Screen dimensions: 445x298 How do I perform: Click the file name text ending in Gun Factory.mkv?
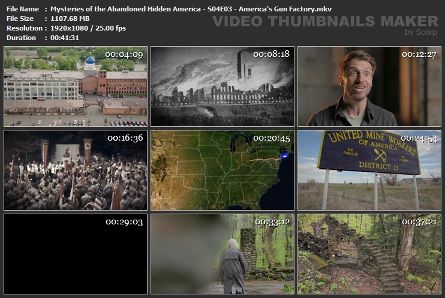(x=191, y=9)
